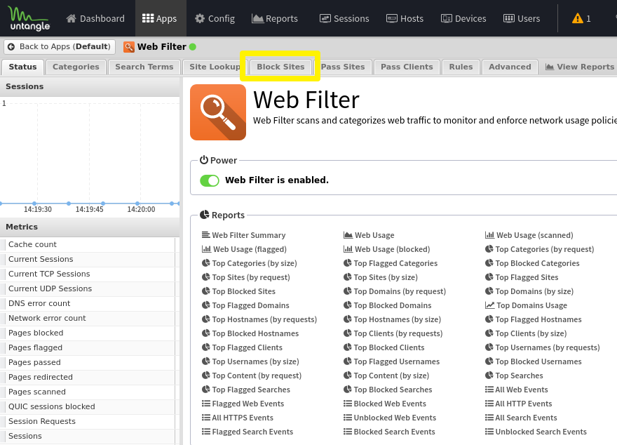Image resolution: width=617 pixels, height=445 pixels.
Task: Click pie icon beside Top Blocked Sites
Action: pyautogui.click(x=206, y=291)
